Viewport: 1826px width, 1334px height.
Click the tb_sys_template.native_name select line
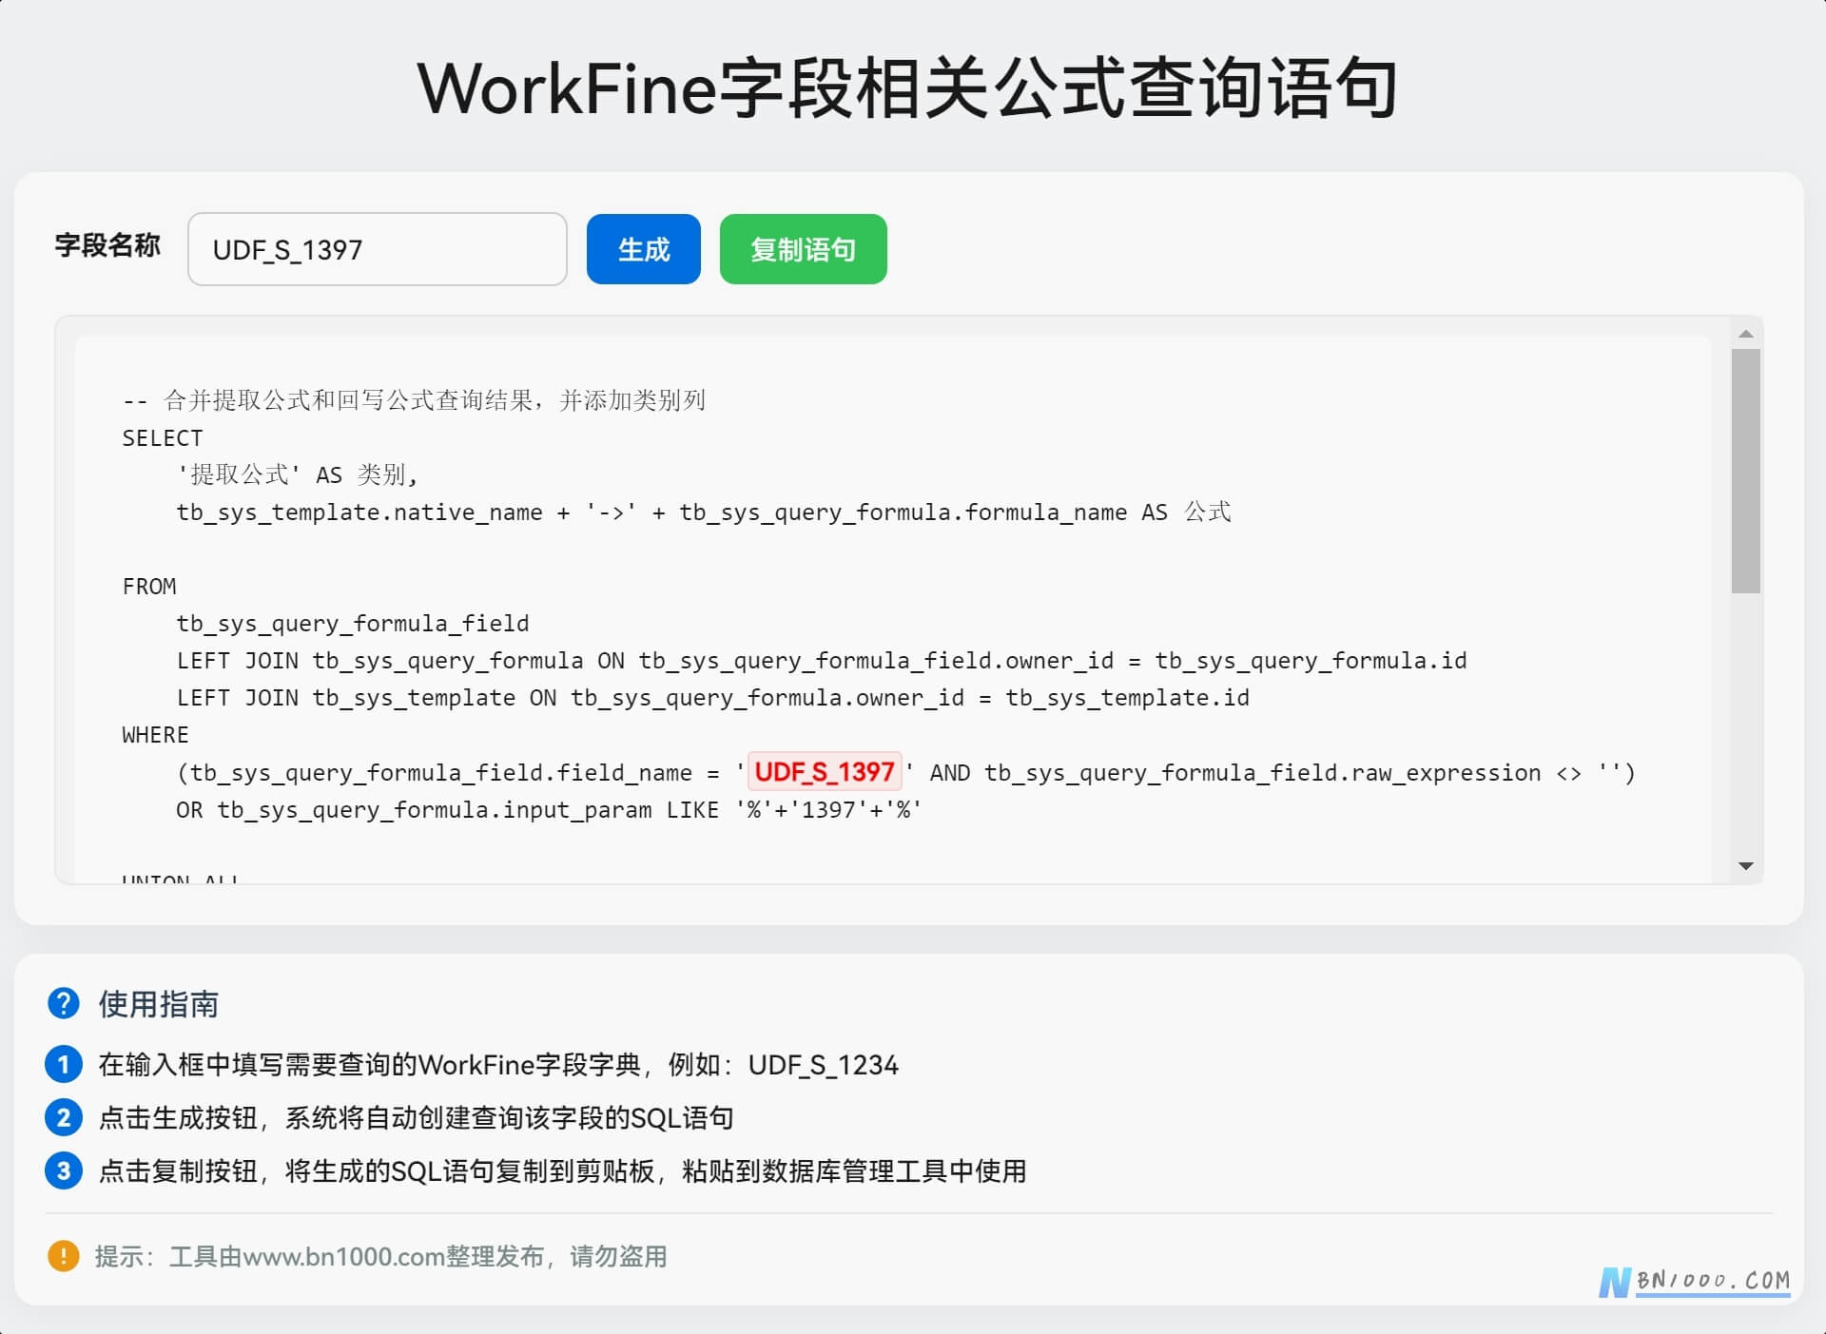point(704,512)
